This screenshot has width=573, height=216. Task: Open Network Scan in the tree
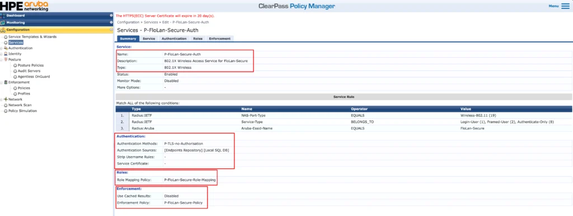click(20, 105)
